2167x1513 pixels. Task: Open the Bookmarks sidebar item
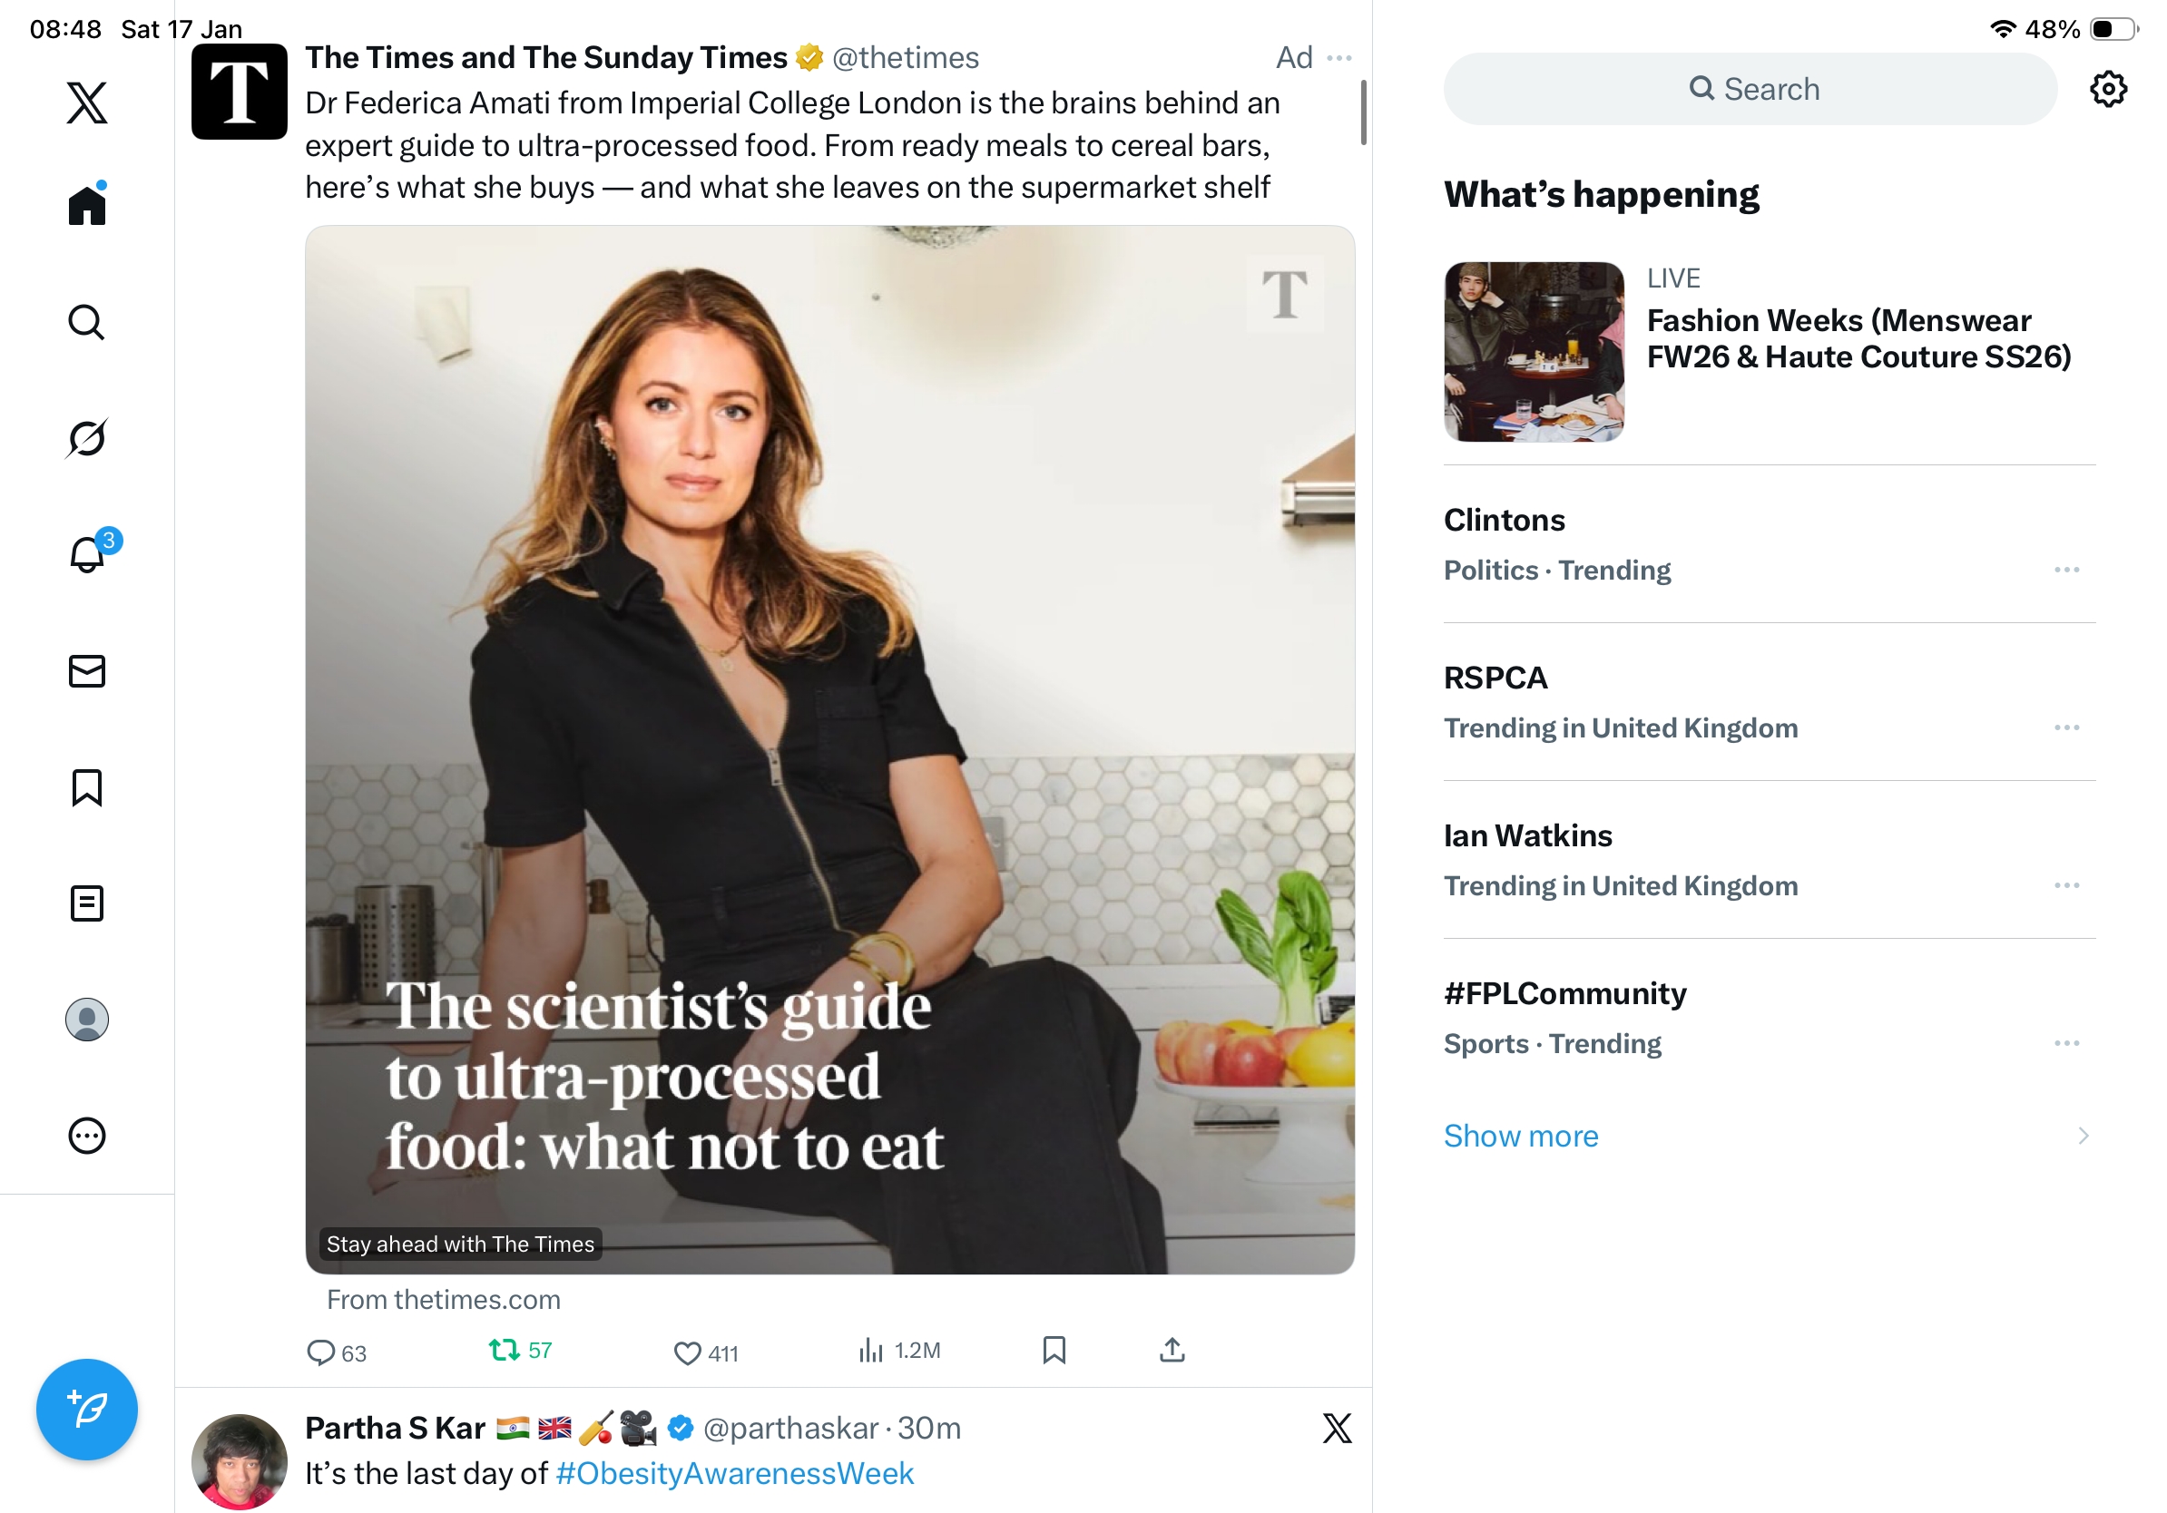[87, 787]
